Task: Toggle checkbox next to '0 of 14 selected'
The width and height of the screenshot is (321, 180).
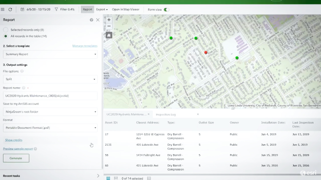Action: (x=149, y=178)
